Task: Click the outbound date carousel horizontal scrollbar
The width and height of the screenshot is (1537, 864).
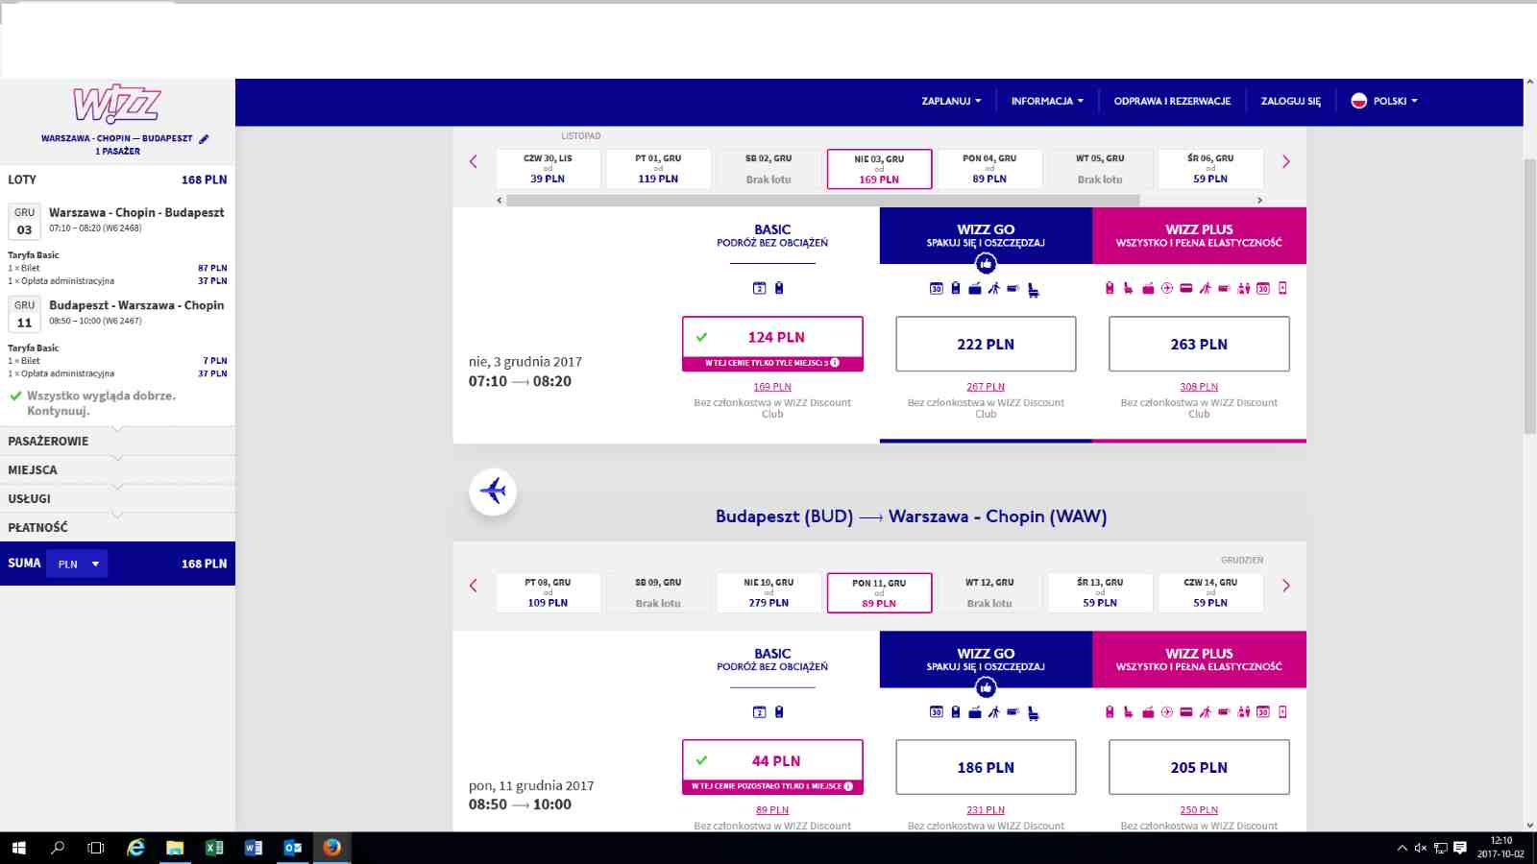Action: [823, 201]
